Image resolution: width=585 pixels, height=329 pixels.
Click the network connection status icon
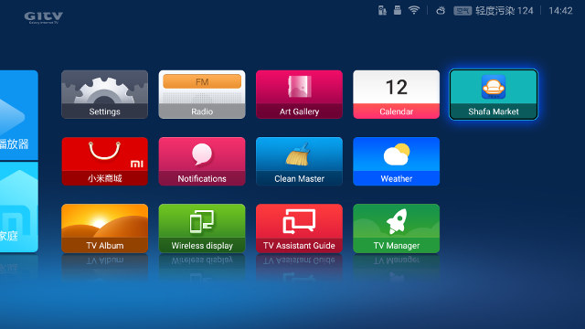382,10
